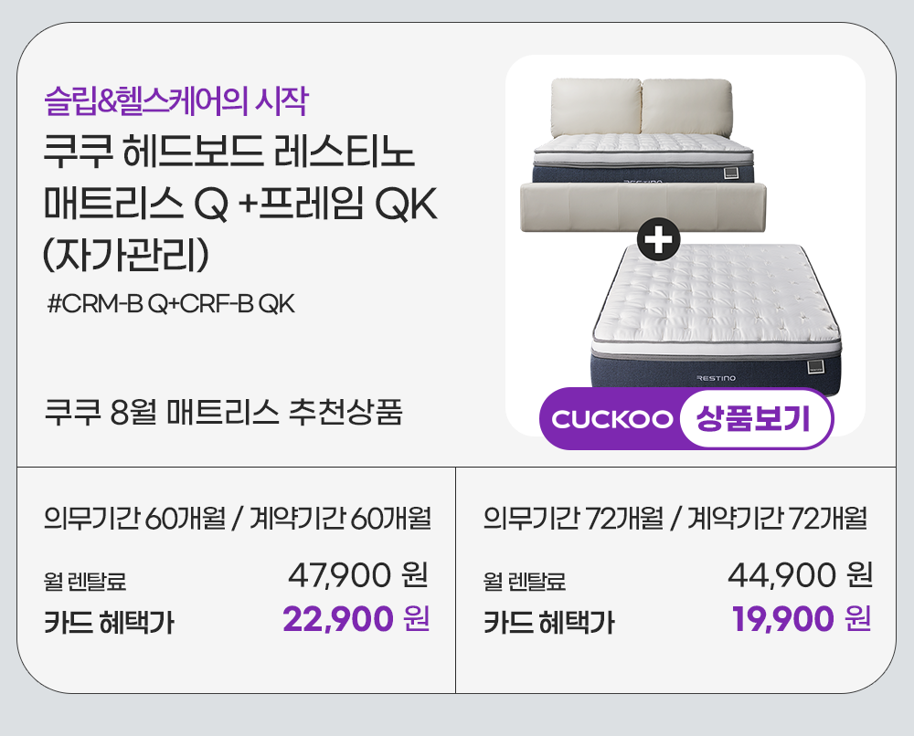Open the Restino mattress image
Screen dimensions: 914x736
(x=717, y=310)
